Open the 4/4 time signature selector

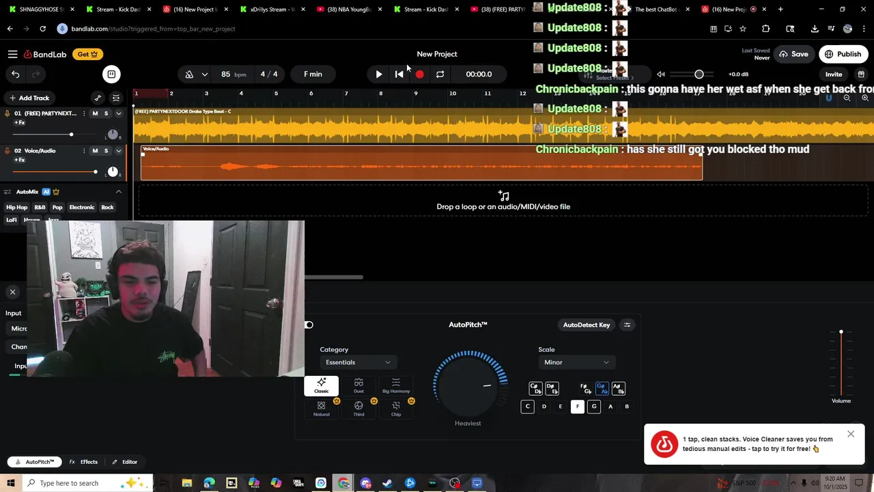pyautogui.click(x=269, y=74)
